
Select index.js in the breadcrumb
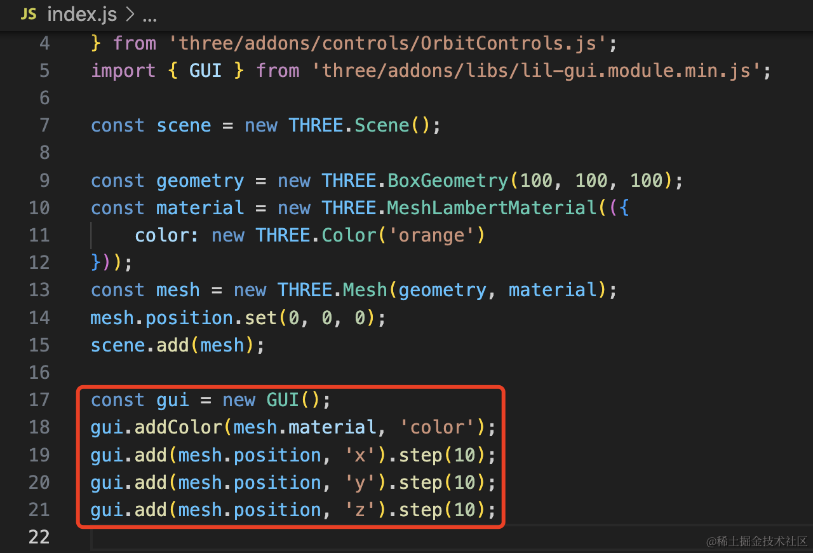click(81, 15)
